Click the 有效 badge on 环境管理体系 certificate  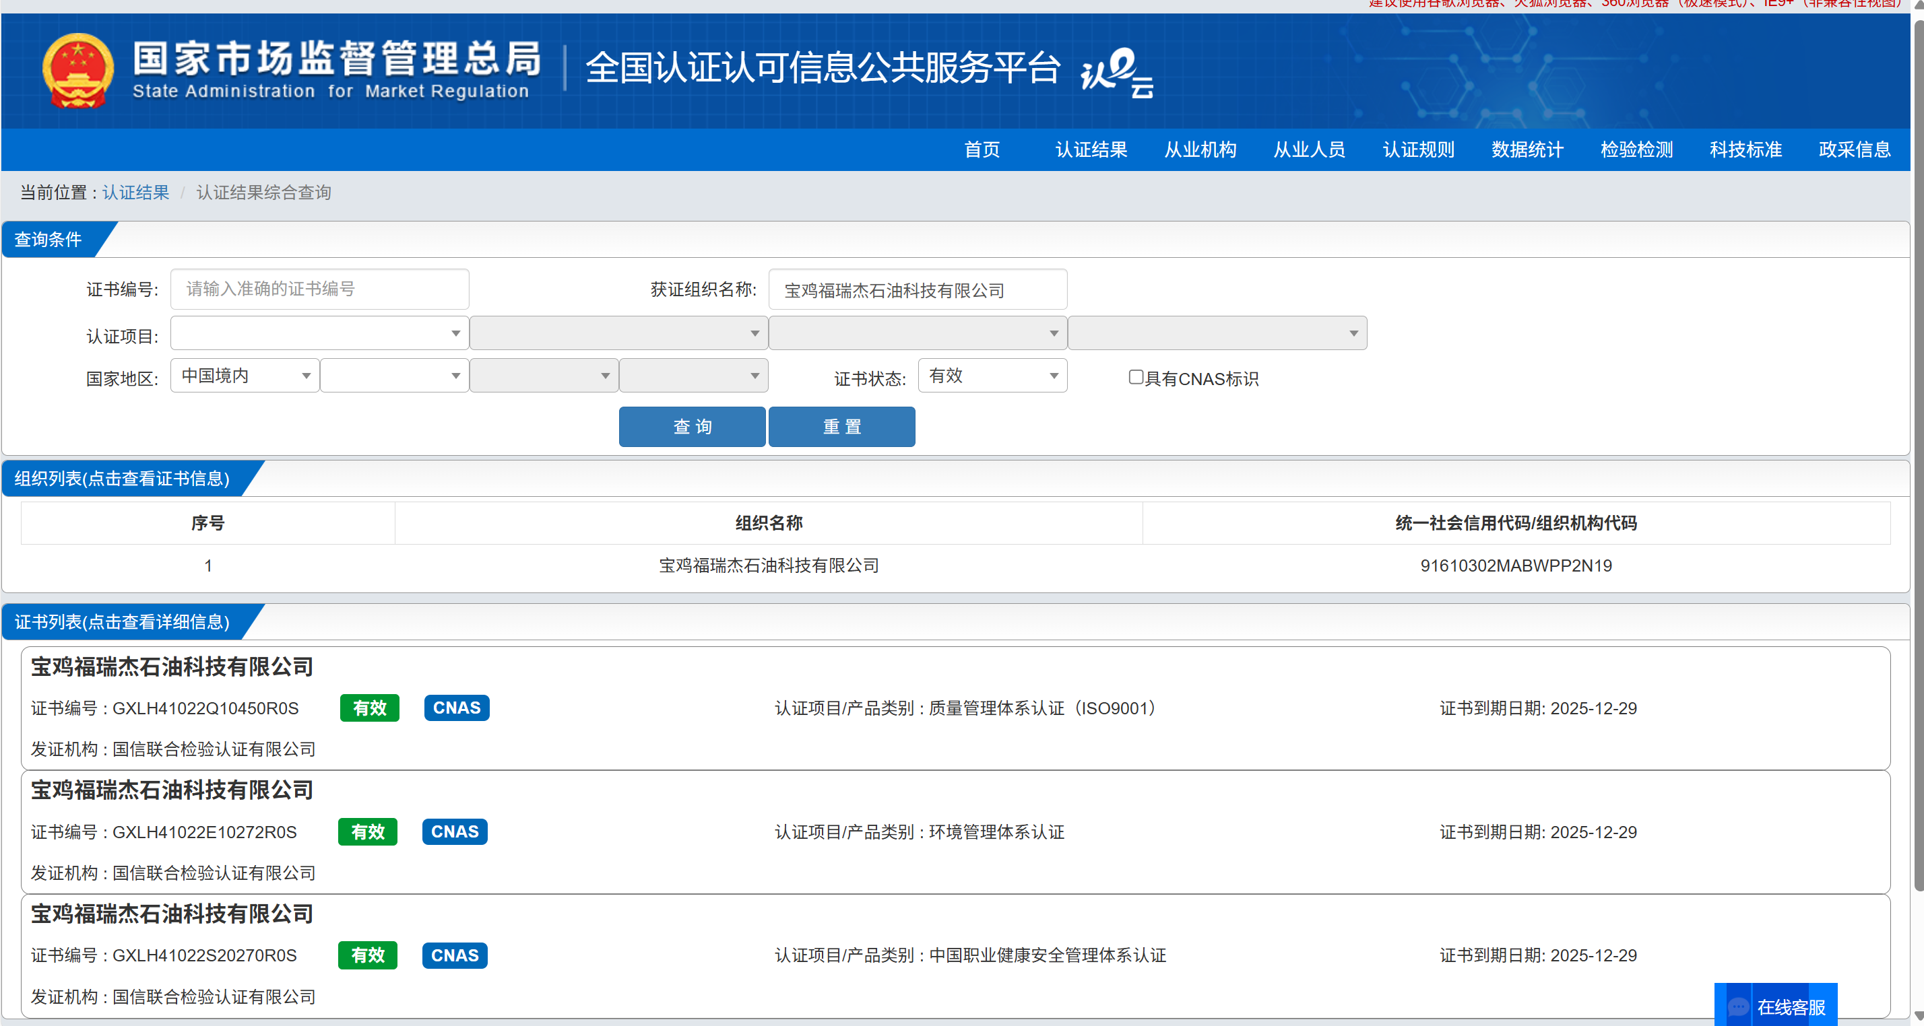point(367,831)
